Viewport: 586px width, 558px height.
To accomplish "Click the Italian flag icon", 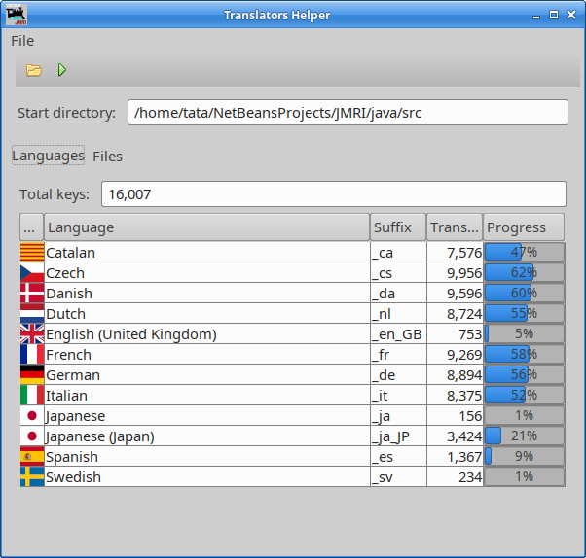I will pos(32,396).
